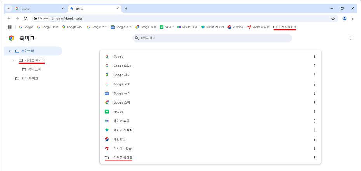Switch to the Google tab
Screen dimensions: 361x171
coord(40,9)
